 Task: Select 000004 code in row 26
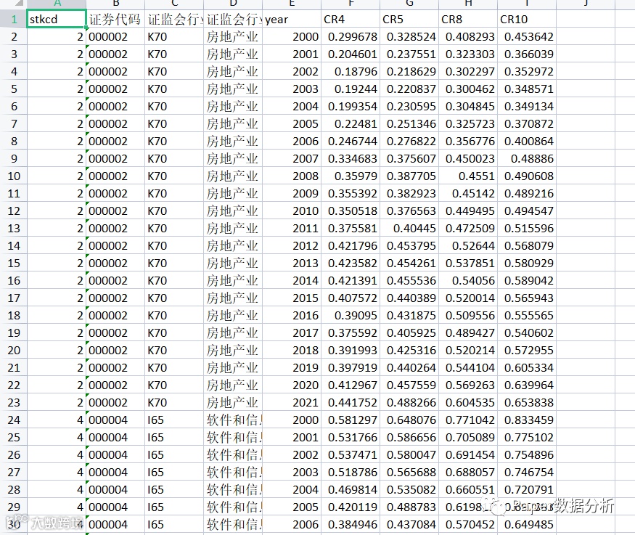(115, 454)
